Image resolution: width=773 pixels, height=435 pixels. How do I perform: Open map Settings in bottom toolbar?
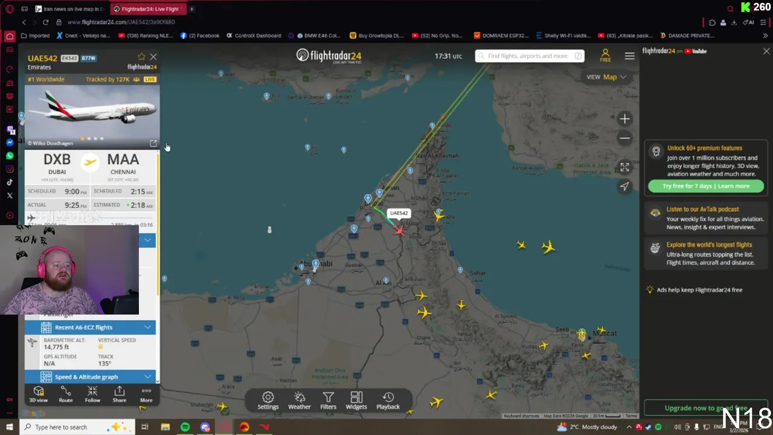tap(268, 401)
